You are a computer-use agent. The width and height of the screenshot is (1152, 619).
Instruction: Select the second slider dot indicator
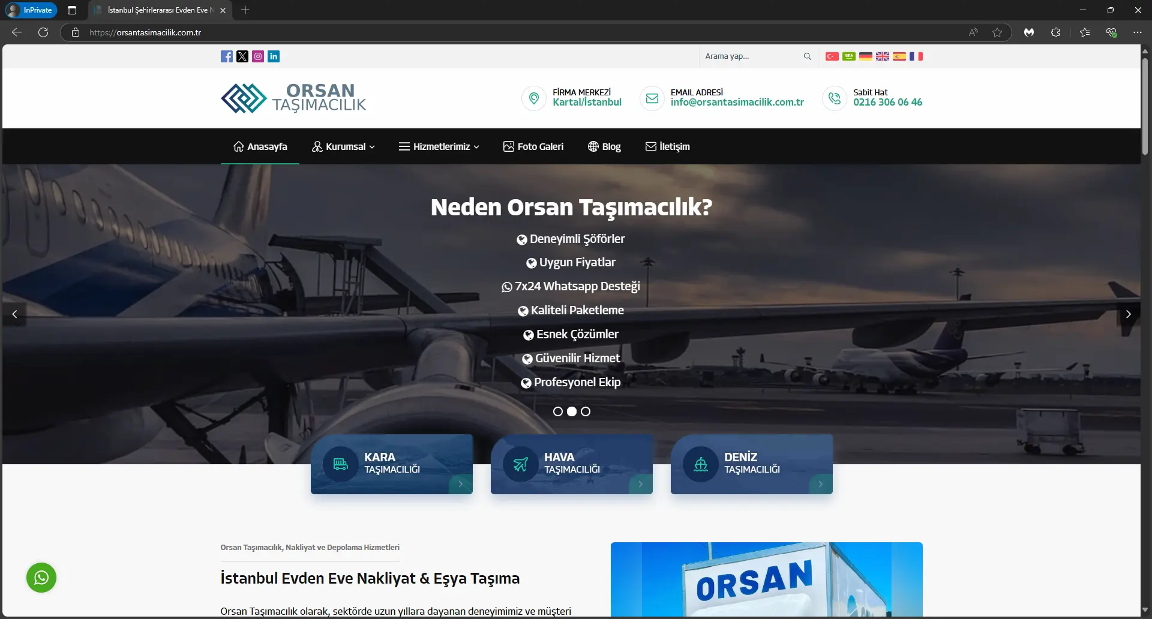572,411
